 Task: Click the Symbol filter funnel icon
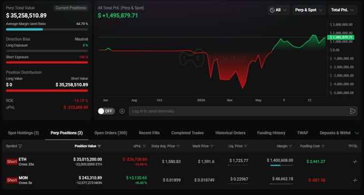[20, 146]
